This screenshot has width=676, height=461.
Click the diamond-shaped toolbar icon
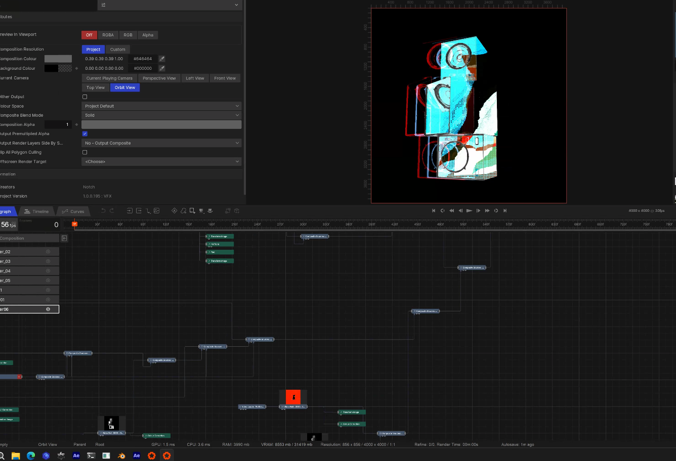click(175, 211)
